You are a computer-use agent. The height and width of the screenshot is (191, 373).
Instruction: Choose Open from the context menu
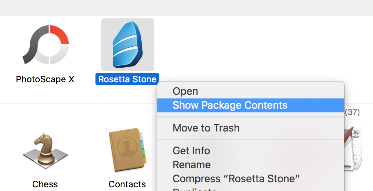185,91
